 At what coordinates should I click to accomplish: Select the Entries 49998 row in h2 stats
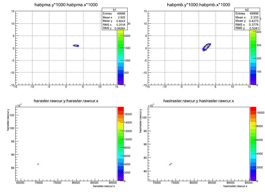point(247,13)
